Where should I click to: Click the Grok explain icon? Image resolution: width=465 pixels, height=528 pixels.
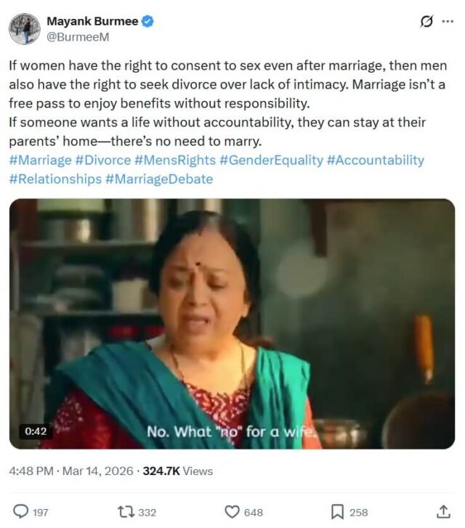[x=427, y=22]
